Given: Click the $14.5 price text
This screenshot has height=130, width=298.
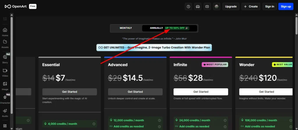Looking at the screenshot, I should pyautogui.click(x=133, y=78).
